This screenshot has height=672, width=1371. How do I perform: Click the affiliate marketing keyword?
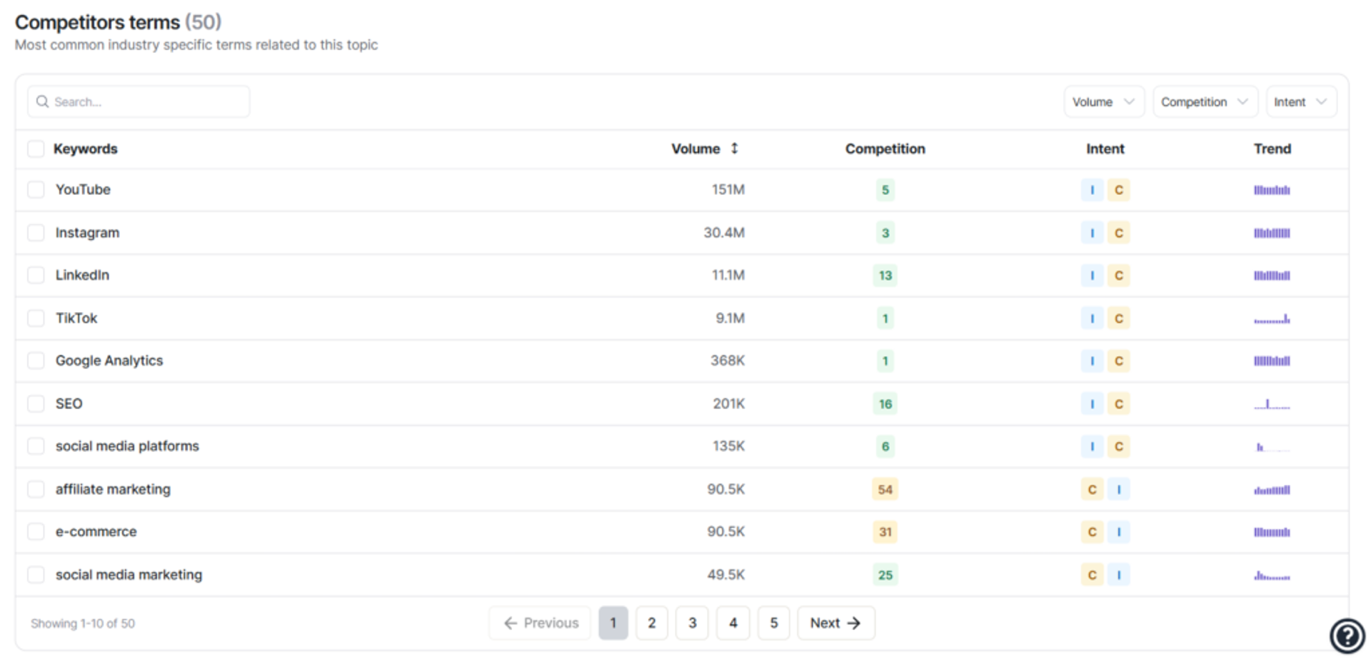pos(113,489)
